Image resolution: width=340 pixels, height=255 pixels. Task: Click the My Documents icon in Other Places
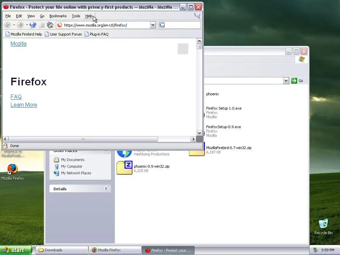[x=56, y=160]
